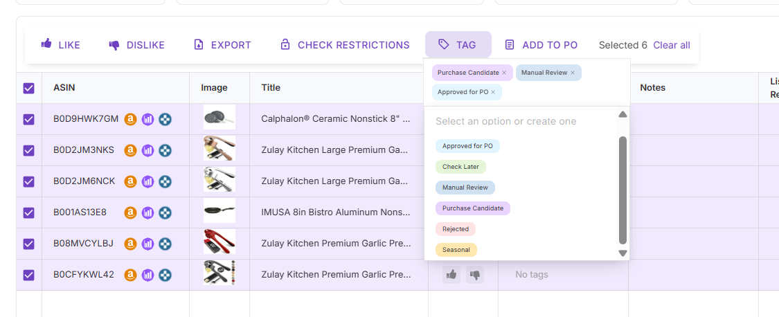Uncheck the B0D9HWK7GM row checkbox
The width and height of the screenshot is (779, 317).
pos(29,119)
